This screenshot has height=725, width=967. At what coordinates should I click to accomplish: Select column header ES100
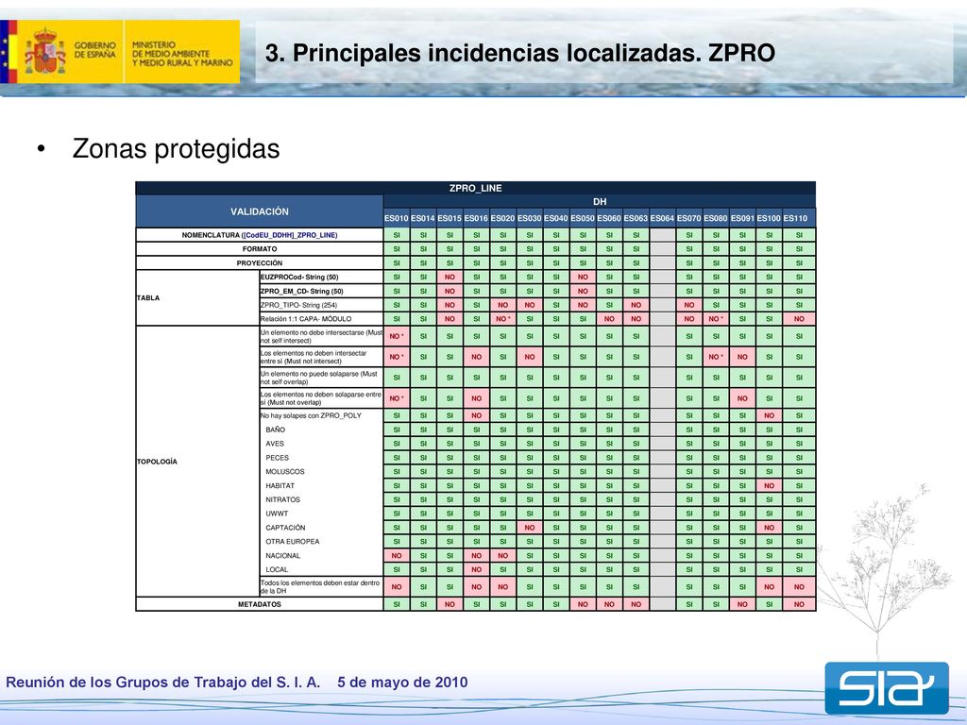[x=769, y=218]
